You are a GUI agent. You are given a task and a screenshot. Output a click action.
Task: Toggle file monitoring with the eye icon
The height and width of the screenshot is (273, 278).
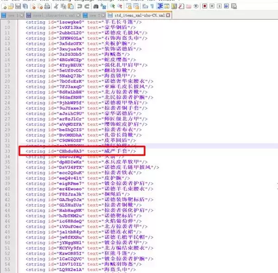(x=196, y=6)
